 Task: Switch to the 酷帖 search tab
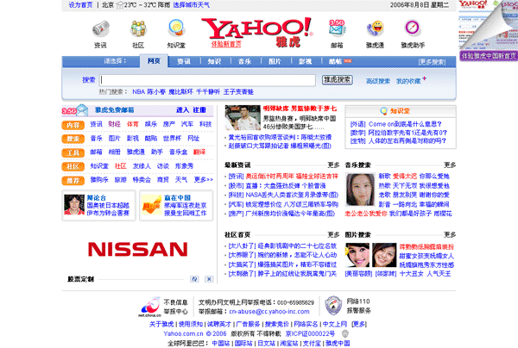coord(335,62)
